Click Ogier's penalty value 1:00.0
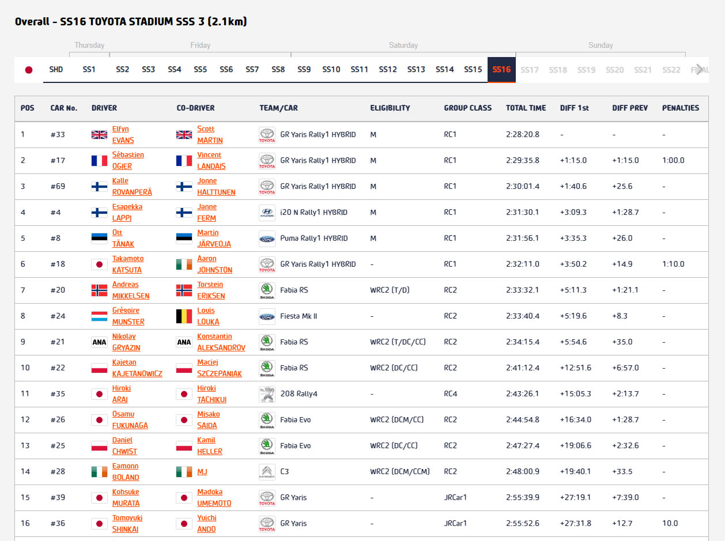The height and width of the screenshot is (541, 725). click(673, 161)
